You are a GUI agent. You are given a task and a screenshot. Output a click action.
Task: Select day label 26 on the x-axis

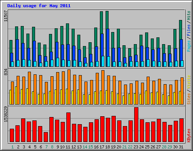click(x=153, y=147)
